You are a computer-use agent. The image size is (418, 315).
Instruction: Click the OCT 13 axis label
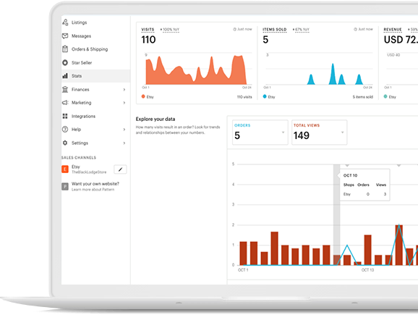[367, 270]
